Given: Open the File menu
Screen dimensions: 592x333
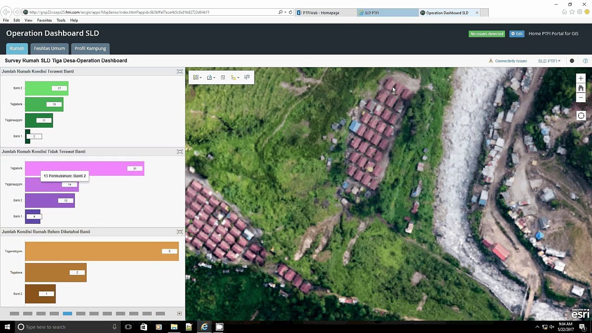Looking at the screenshot, I should (x=6, y=20).
